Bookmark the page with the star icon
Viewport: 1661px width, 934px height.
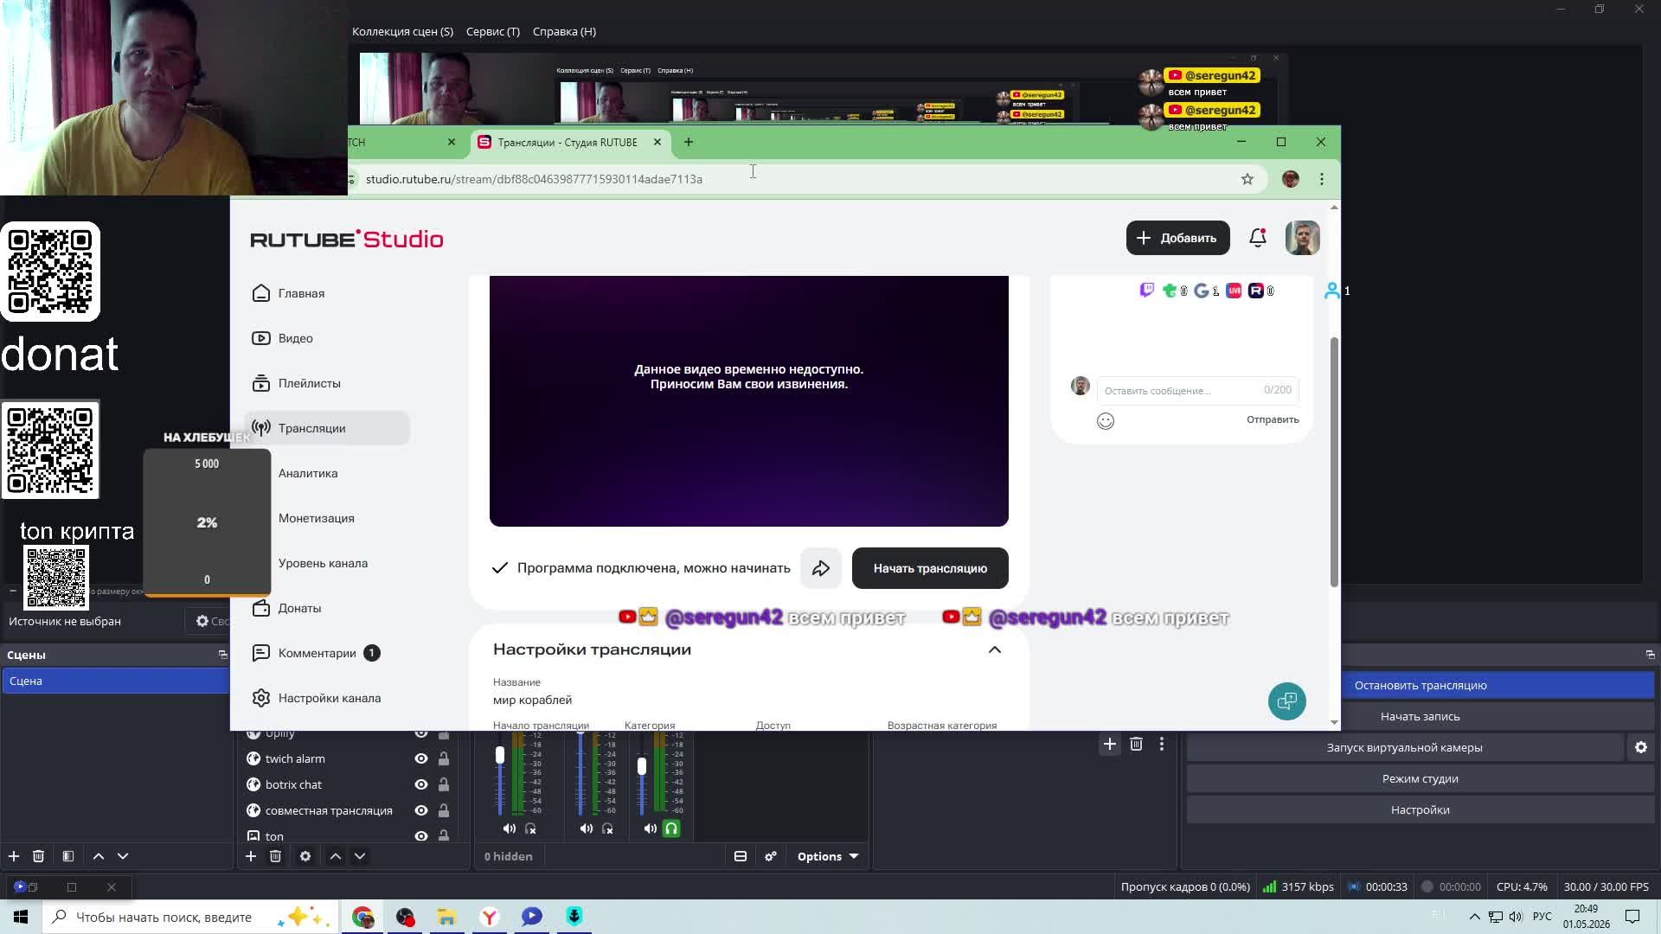pos(1247,179)
